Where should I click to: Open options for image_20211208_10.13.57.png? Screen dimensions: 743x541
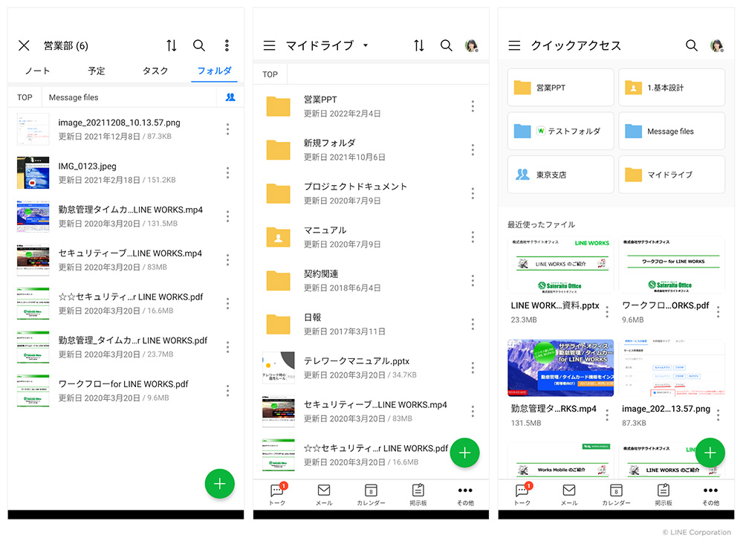click(228, 129)
